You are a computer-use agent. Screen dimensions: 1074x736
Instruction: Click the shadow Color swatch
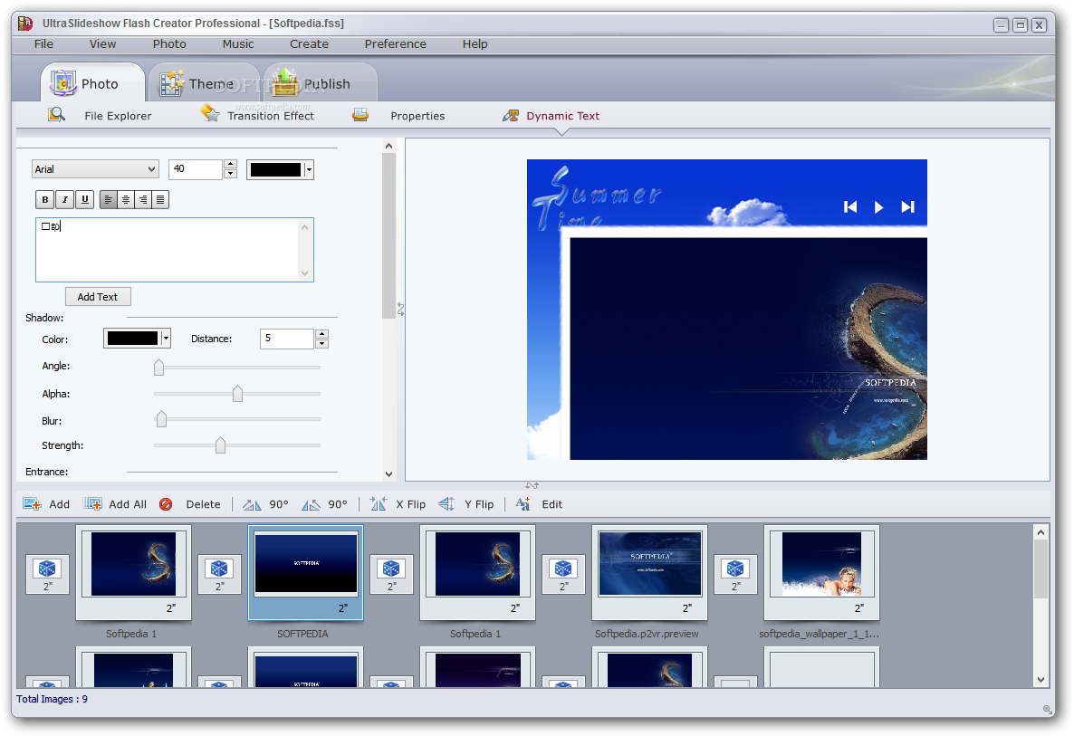click(132, 339)
